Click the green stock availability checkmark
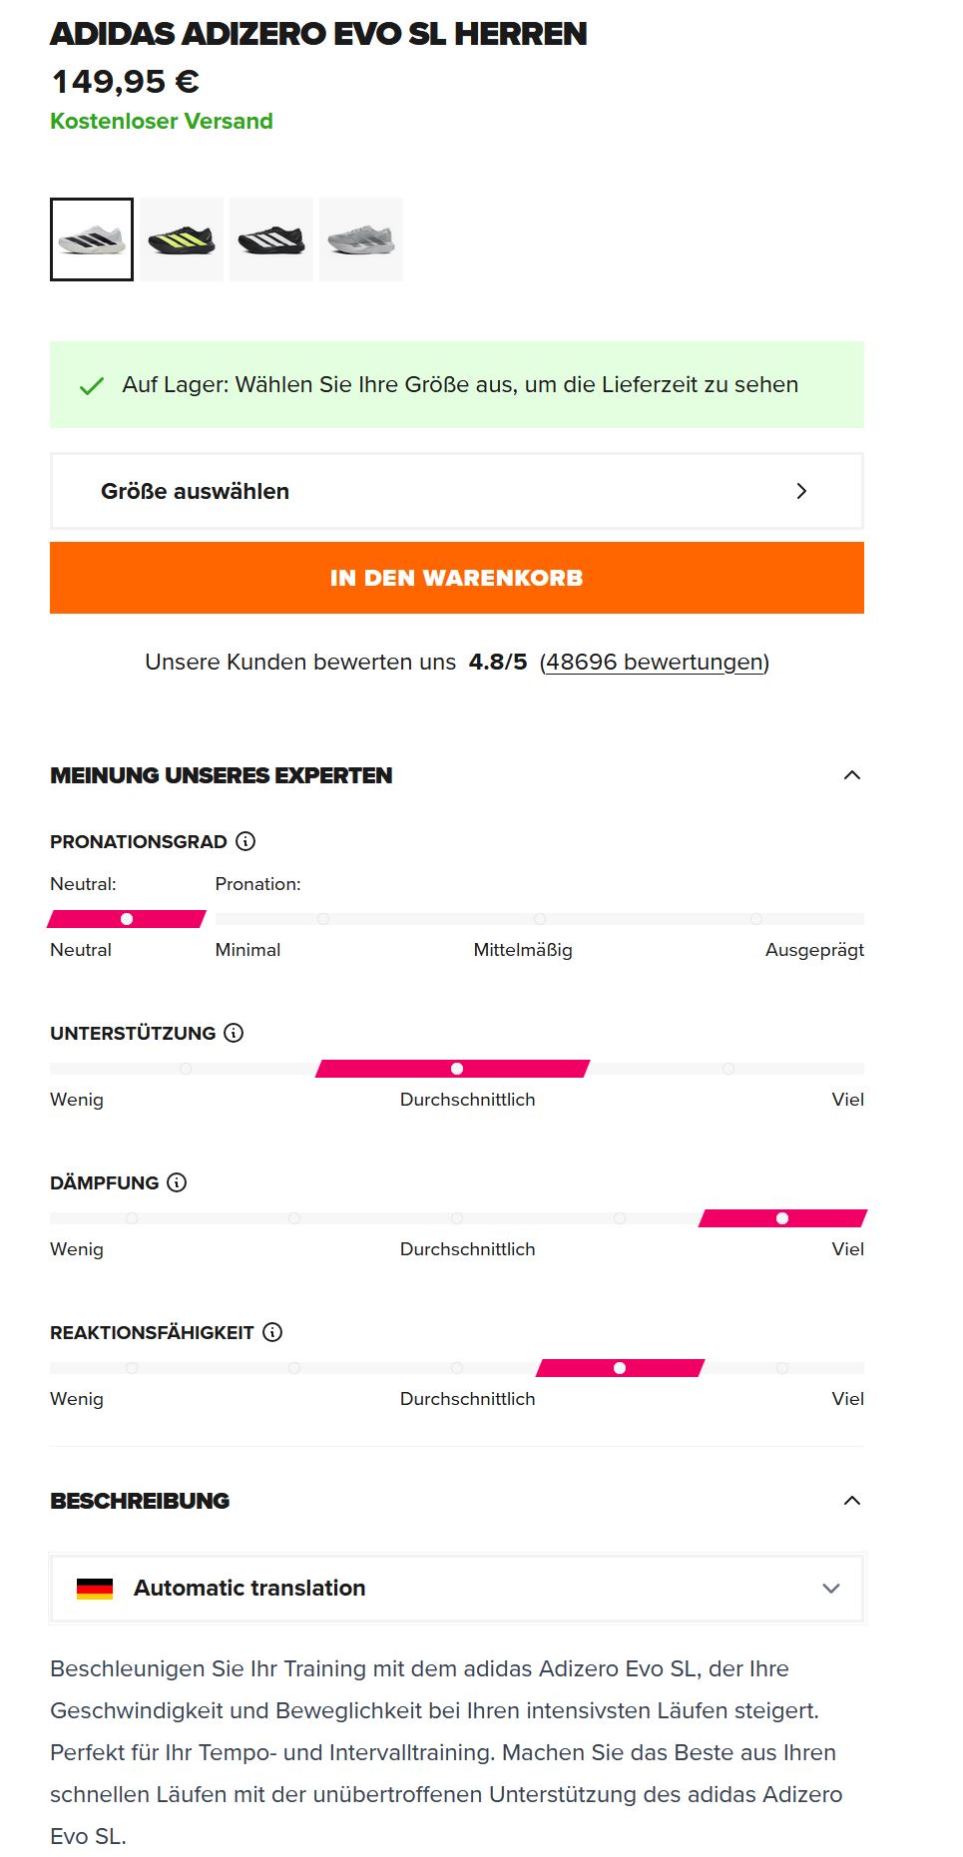This screenshot has width=963, height=1857. (92, 386)
